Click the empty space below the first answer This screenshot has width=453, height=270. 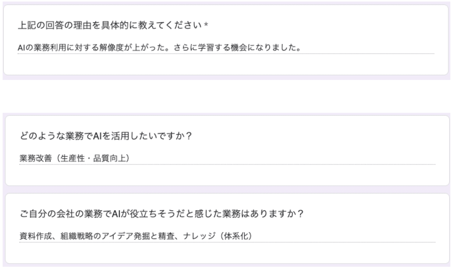pyautogui.click(x=225, y=64)
